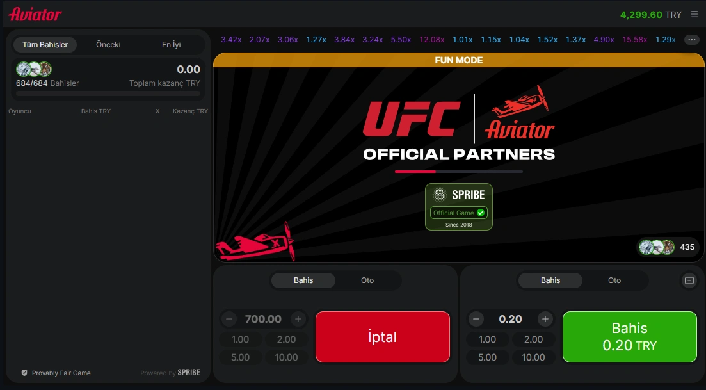Remove second bet panel with minus icon
Screen dimensions: 706x390
(689, 280)
